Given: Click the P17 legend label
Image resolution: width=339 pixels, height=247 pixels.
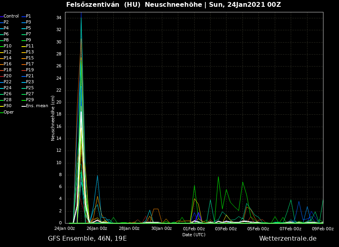Looking at the screenshot, I should click(30, 64).
